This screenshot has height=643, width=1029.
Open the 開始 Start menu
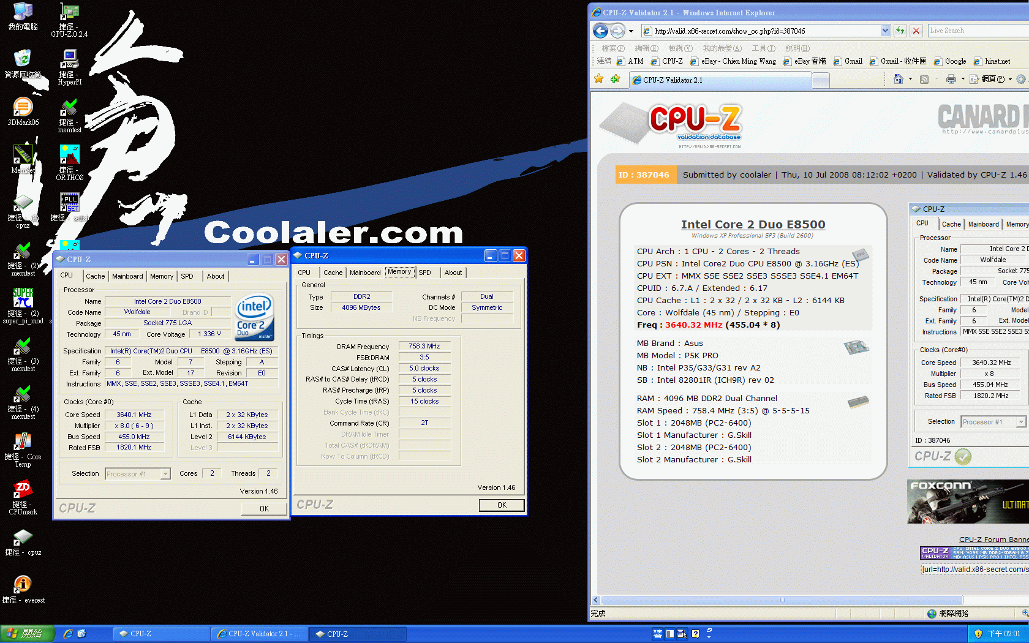(x=28, y=634)
